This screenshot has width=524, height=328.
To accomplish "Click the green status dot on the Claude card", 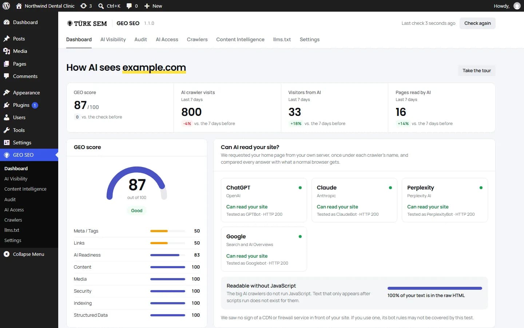I will (x=390, y=188).
